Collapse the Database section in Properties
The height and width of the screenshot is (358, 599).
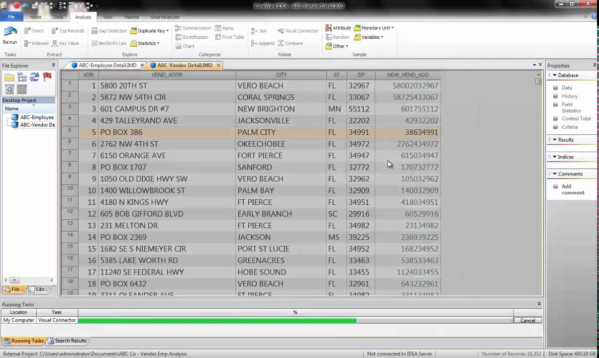coord(555,76)
